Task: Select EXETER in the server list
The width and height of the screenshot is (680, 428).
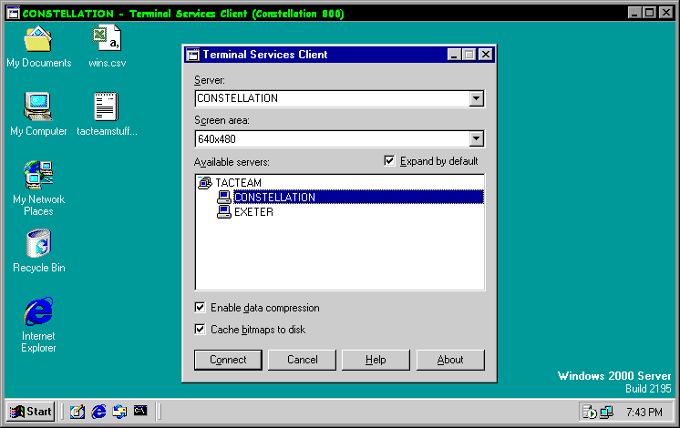Action: click(x=253, y=212)
